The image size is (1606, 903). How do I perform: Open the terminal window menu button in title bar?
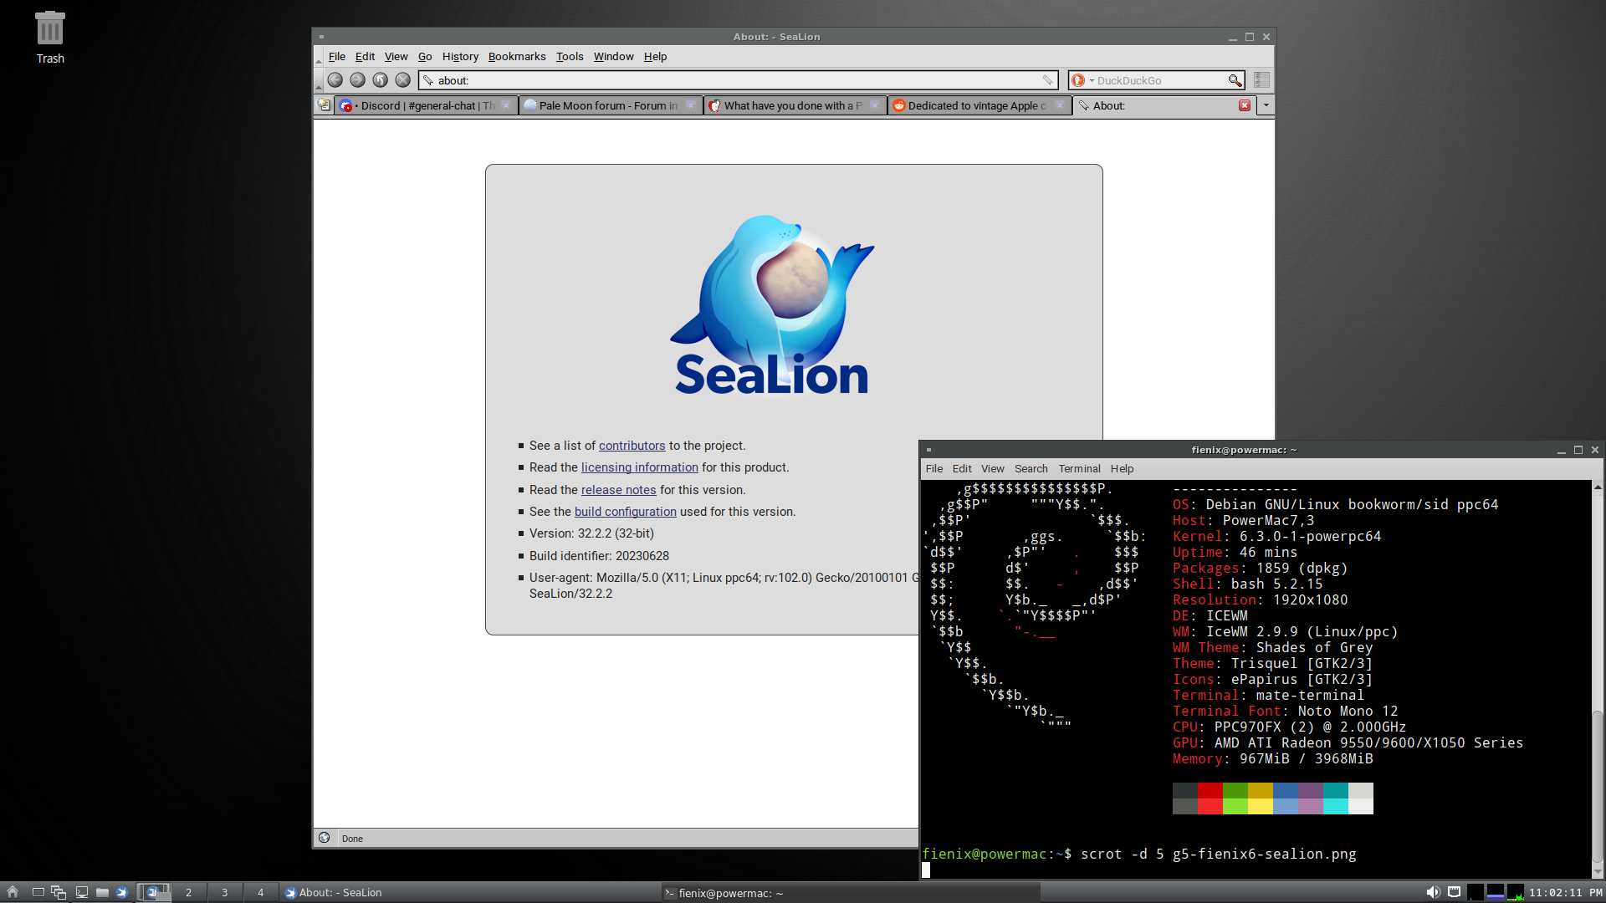928,450
